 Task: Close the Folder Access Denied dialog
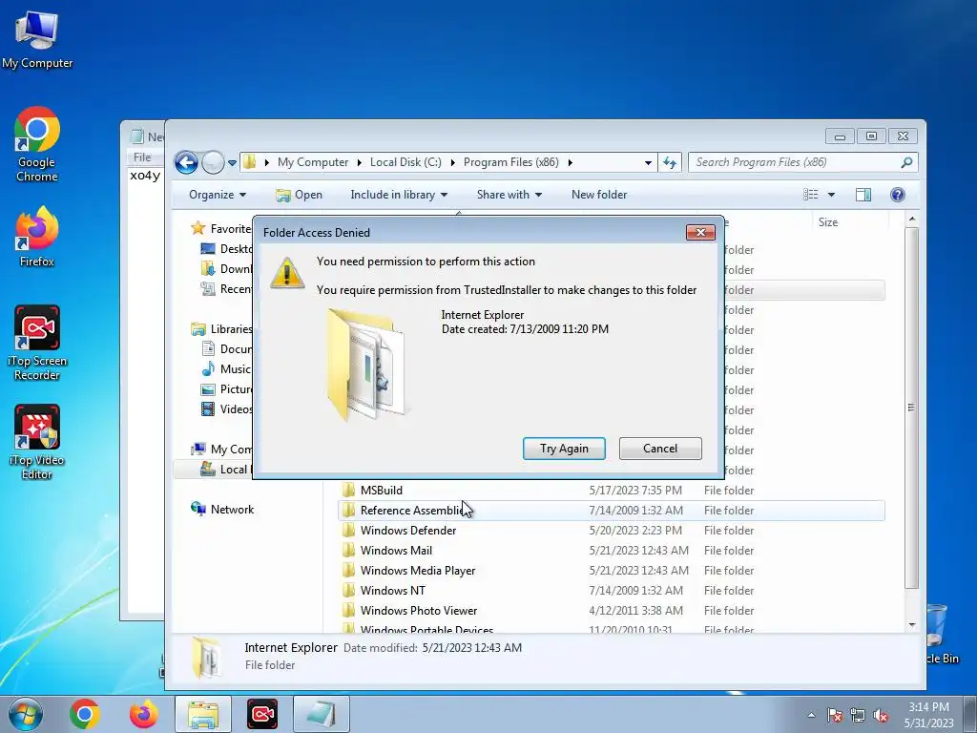(x=700, y=232)
